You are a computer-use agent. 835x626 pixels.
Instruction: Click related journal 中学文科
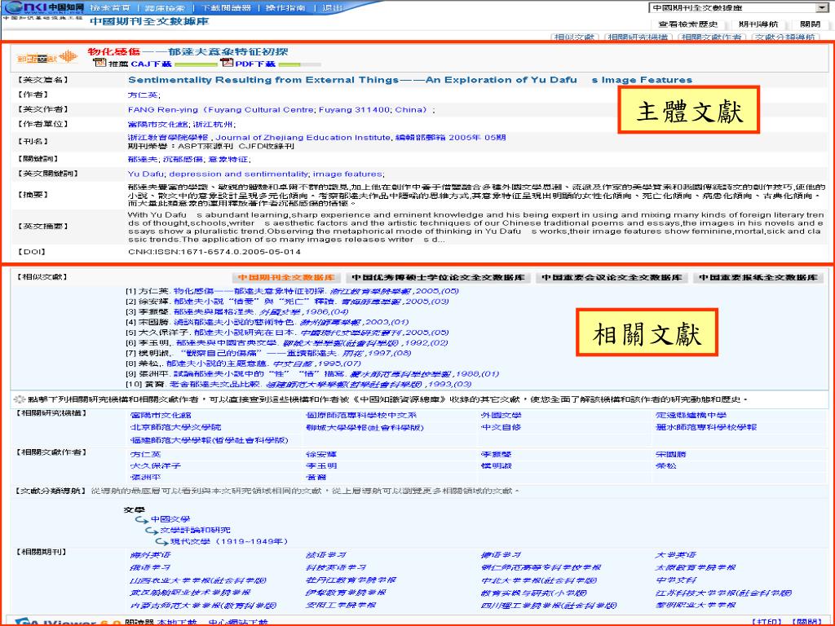(676, 580)
